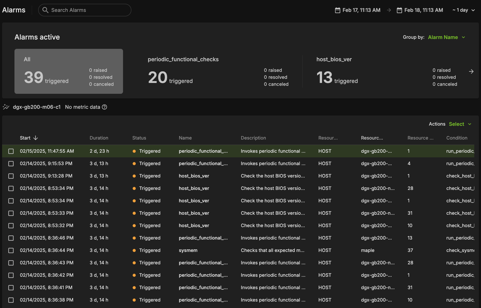481x308 pixels.
Task: Select the checkbox for the 9:13:28 PM host_bios_ver row
Action: pos(11,176)
